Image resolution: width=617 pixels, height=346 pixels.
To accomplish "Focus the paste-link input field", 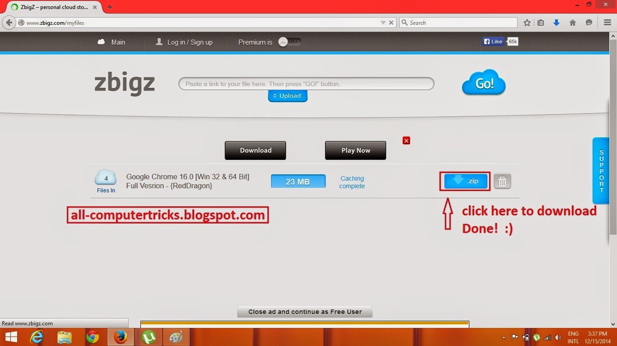I will tap(306, 84).
